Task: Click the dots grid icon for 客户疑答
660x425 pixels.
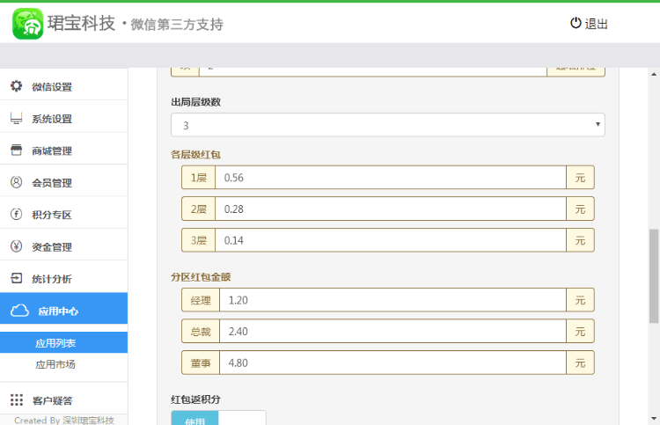Action: pos(17,399)
